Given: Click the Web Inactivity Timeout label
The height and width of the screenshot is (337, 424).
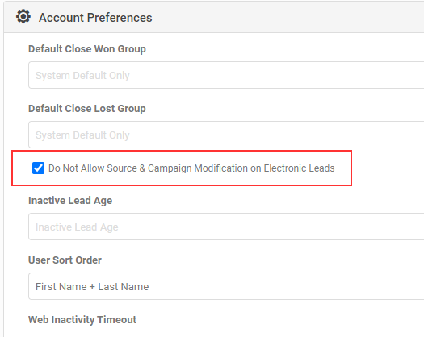Looking at the screenshot, I should coord(82,320).
